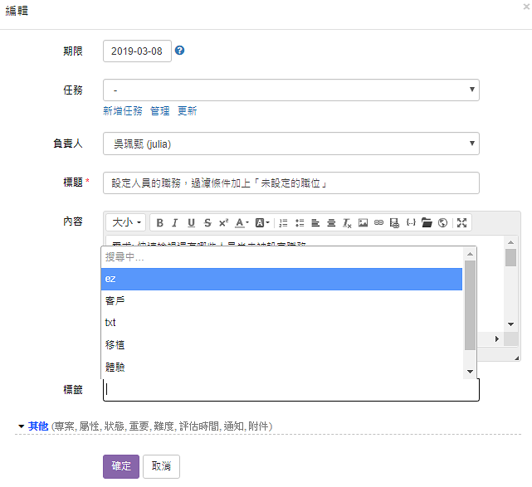Screen dimensions: 532x487
Task: Choose '客戶' from tag list
Action: [281, 301]
